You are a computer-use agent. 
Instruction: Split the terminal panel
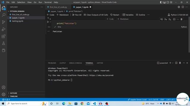click(176, 63)
